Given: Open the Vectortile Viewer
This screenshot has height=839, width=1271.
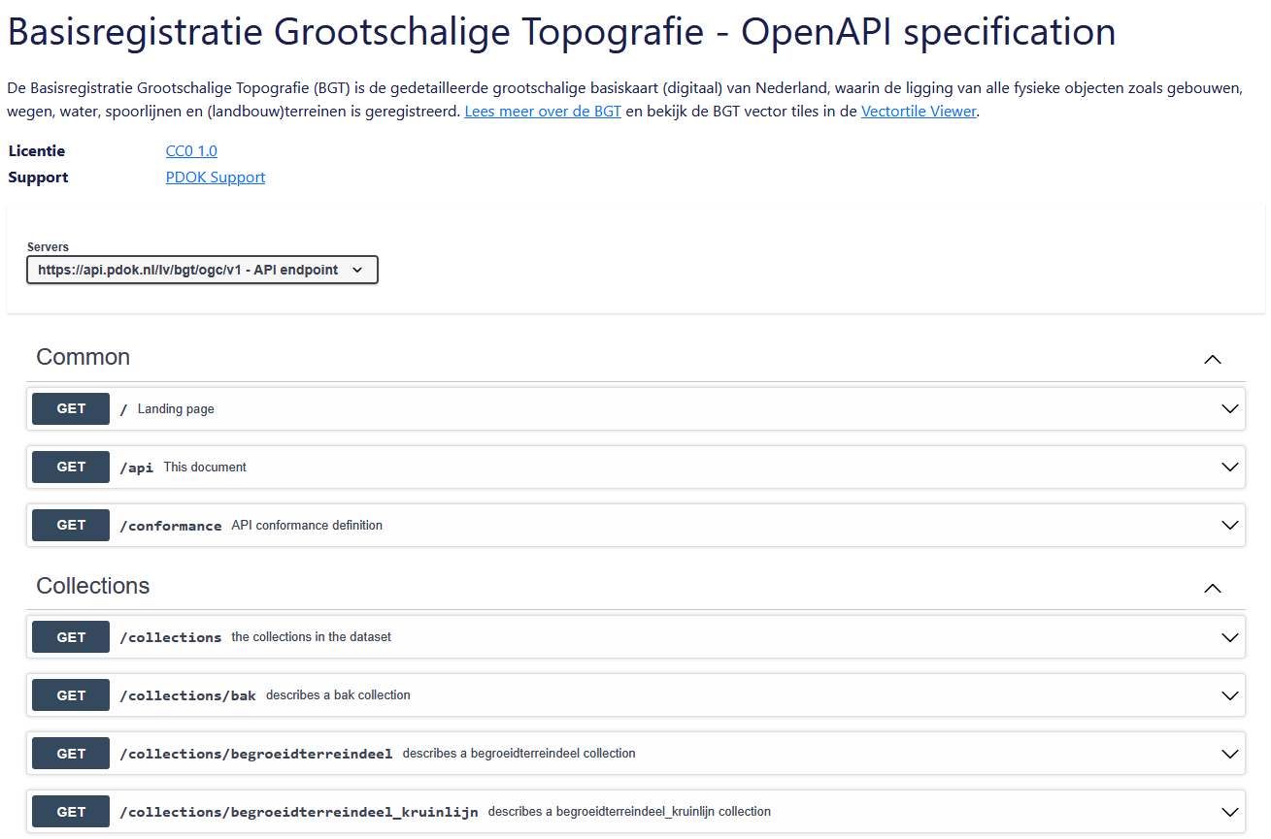Looking at the screenshot, I should [918, 111].
